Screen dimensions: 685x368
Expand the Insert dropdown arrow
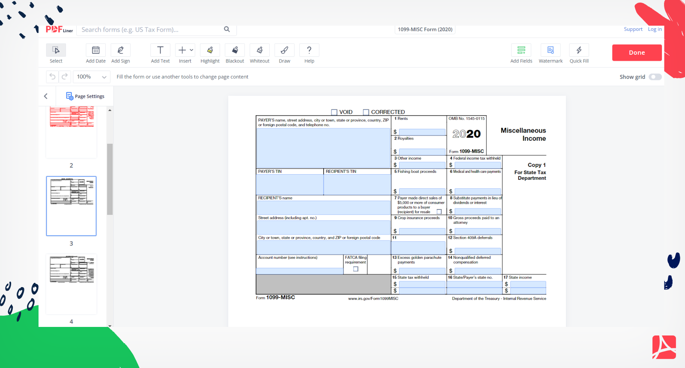click(191, 50)
